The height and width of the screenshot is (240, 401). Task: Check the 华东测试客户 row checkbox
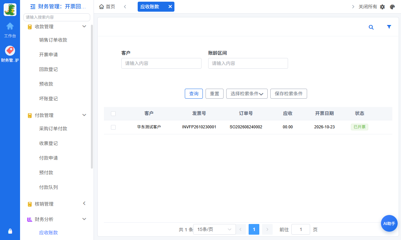(x=113, y=127)
